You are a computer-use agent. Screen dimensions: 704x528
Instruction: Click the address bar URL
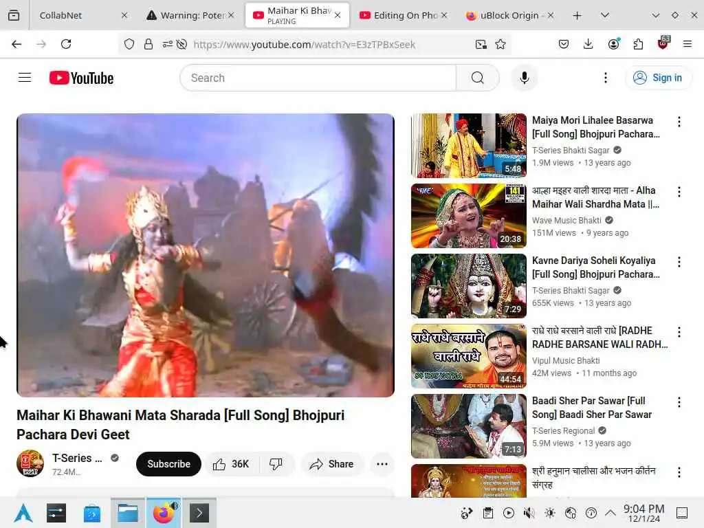pyautogui.click(x=304, y=44)
